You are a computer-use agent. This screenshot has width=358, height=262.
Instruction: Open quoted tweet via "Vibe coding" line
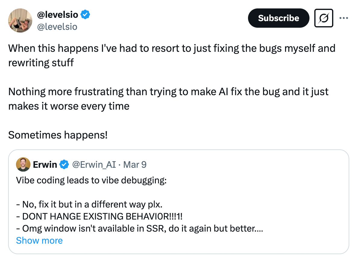[x=91, y=180]
